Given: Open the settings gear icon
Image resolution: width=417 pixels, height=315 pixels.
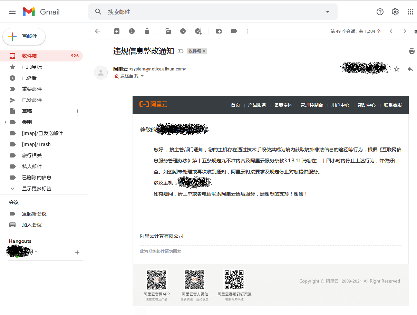Looking at the screenshot, I should pos(395,12).
